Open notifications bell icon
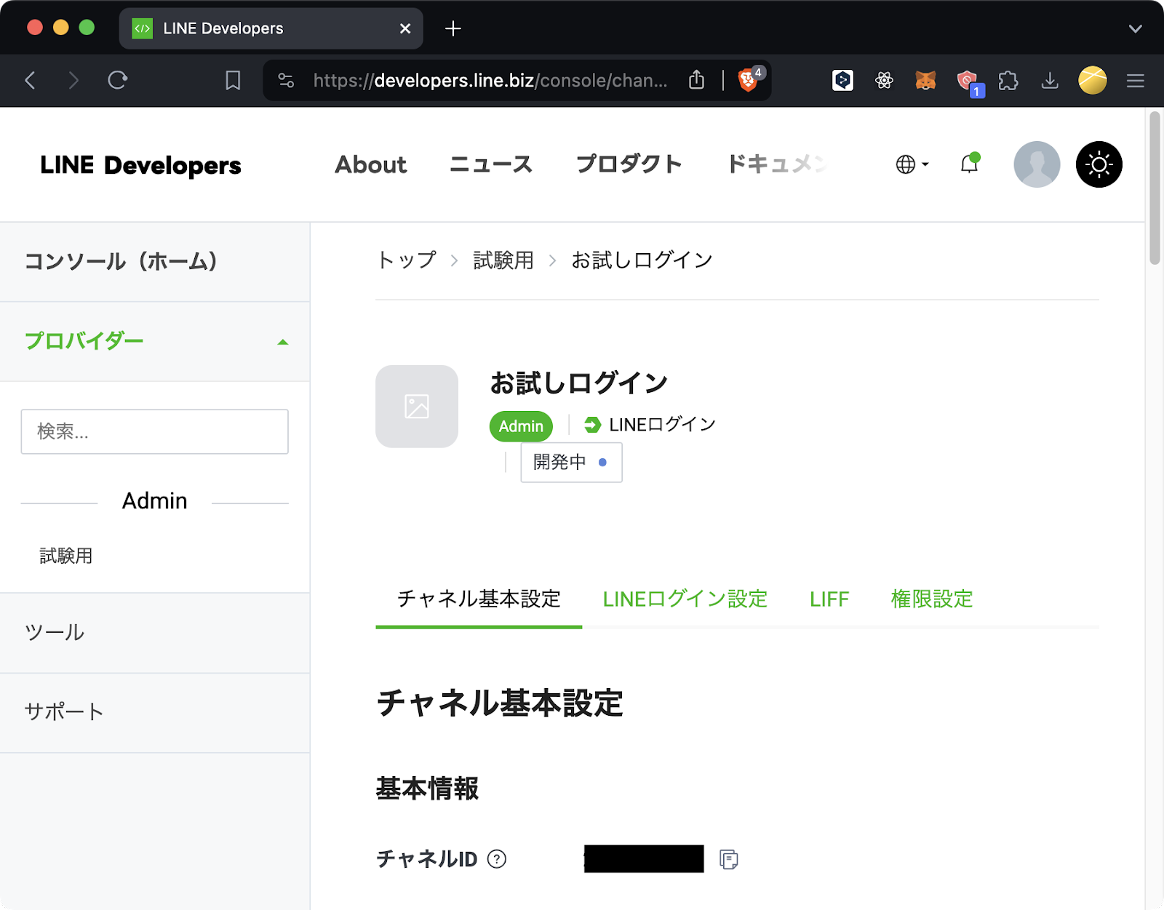Image resolution: width=1164 pixels, height=910 pixels. coord(970,164)
